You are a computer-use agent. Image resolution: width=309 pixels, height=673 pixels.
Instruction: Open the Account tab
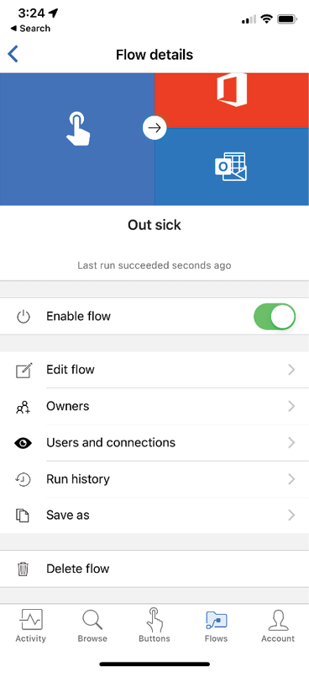click(278, 625)
